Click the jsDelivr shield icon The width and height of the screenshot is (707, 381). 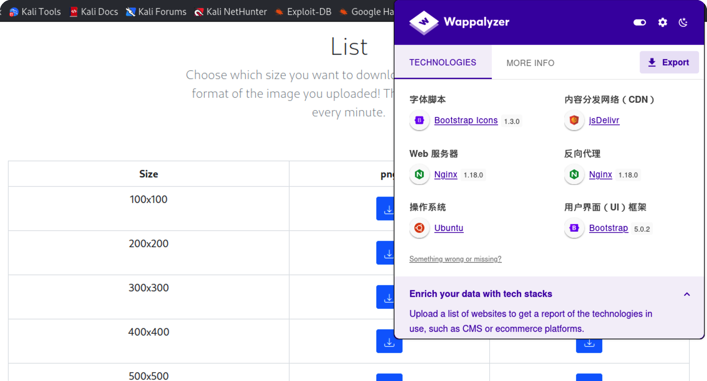[574, 120]
